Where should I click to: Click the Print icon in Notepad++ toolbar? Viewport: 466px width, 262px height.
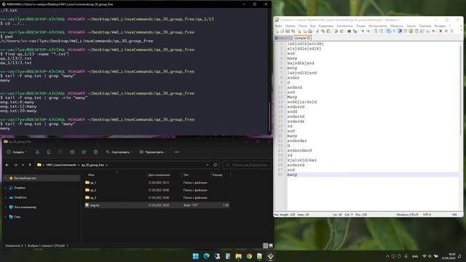(x=309, y=31)
